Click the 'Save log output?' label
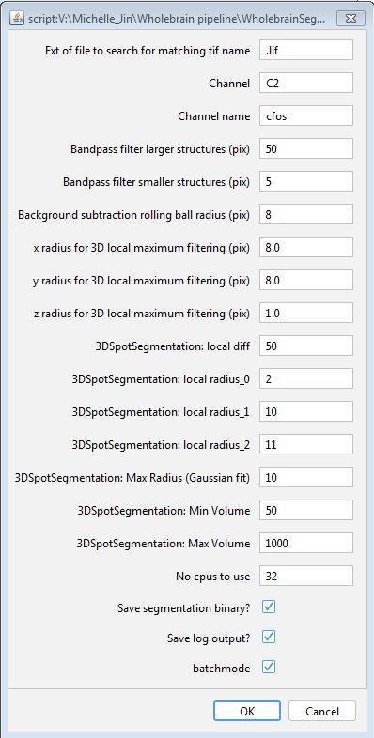This screenshot has height=738, width=374. click(209, 638)
